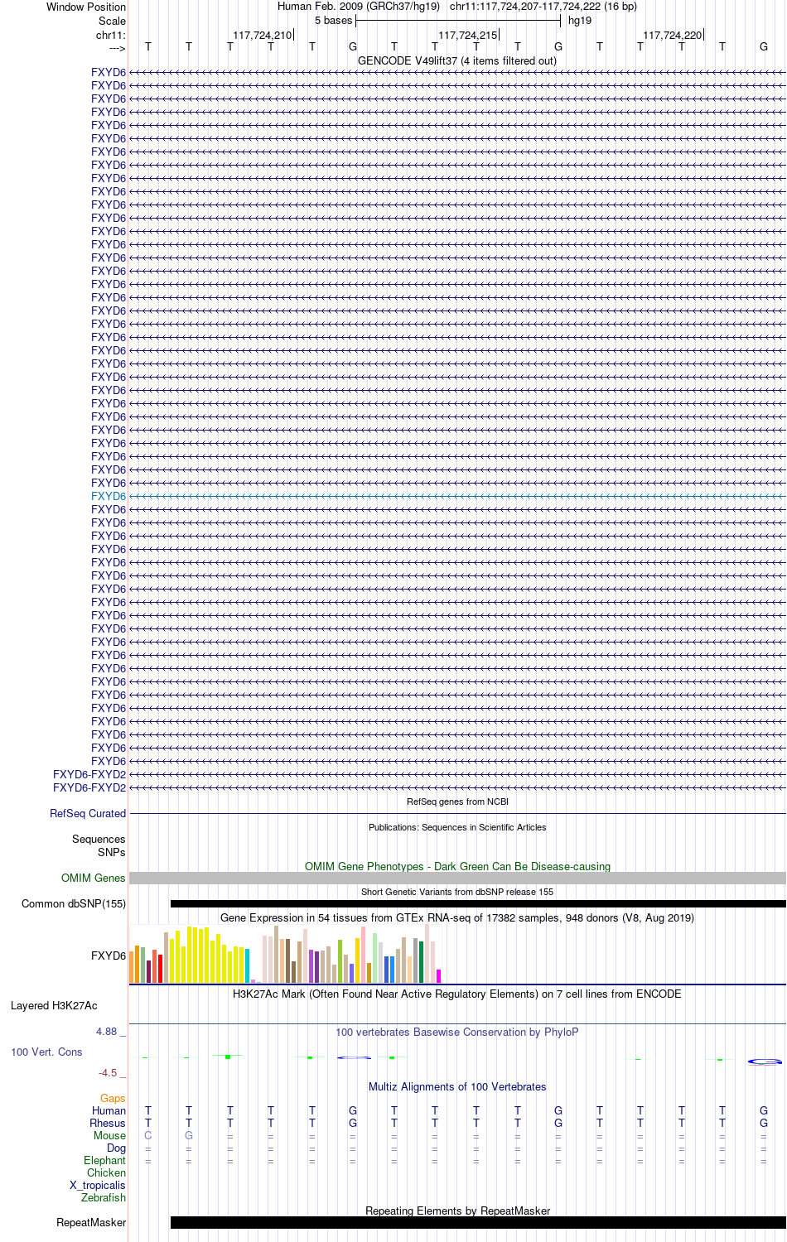The height and width of the screenshot is (1242, 787).
Task: Click the 117,724,210 coordinate marker
Action: point(263,35)
